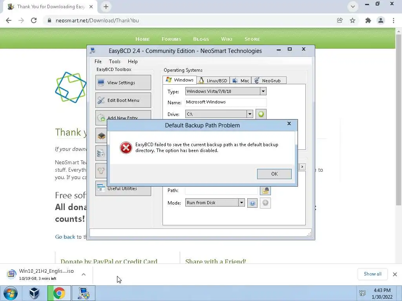Click the NeoSmart logo on the webpage

pos(71,87)
